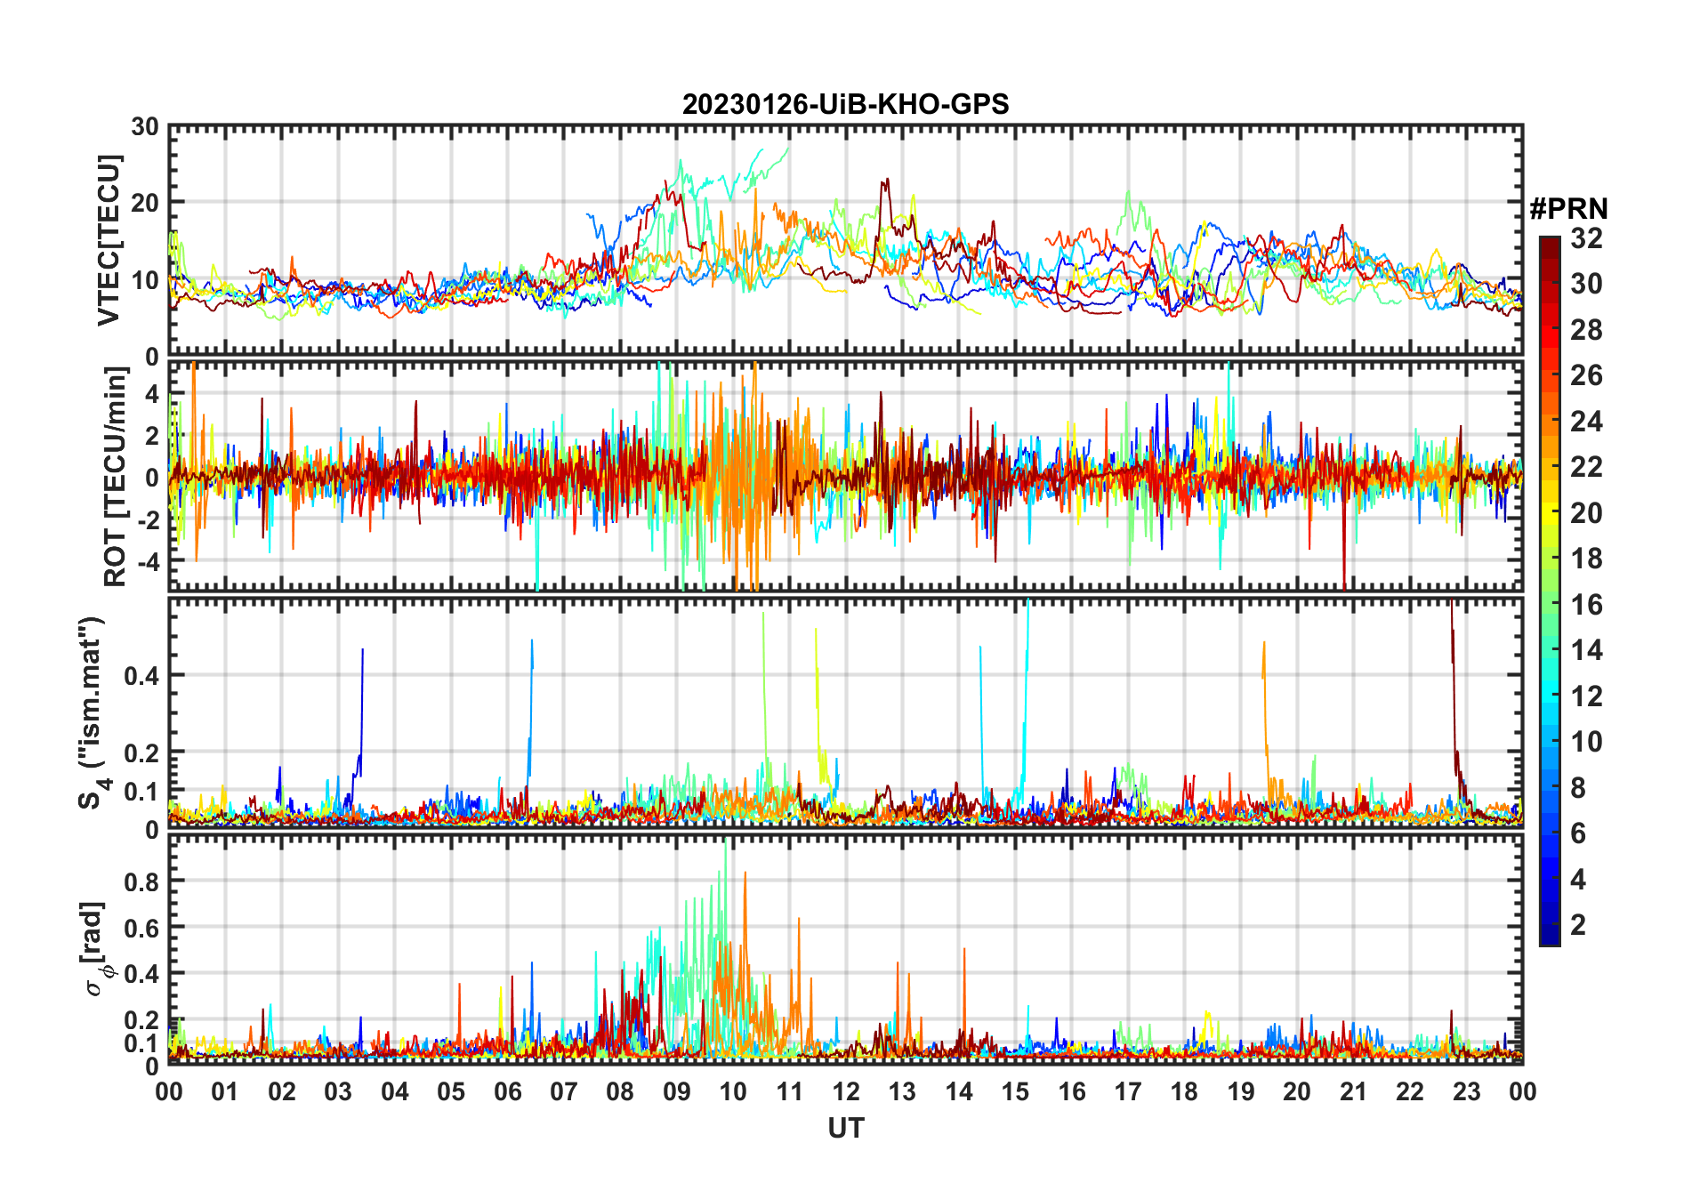1692x1183 pixels.
Task: Click sigma-phi y-axis tick label "0.6"
Action: coord(141,928)
